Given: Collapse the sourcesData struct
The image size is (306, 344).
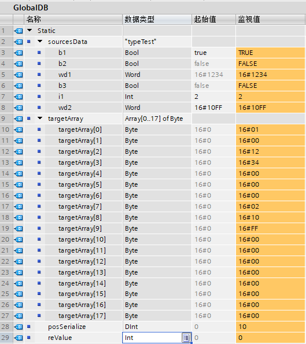Looking at the screenshot, I should click(40, 41).
